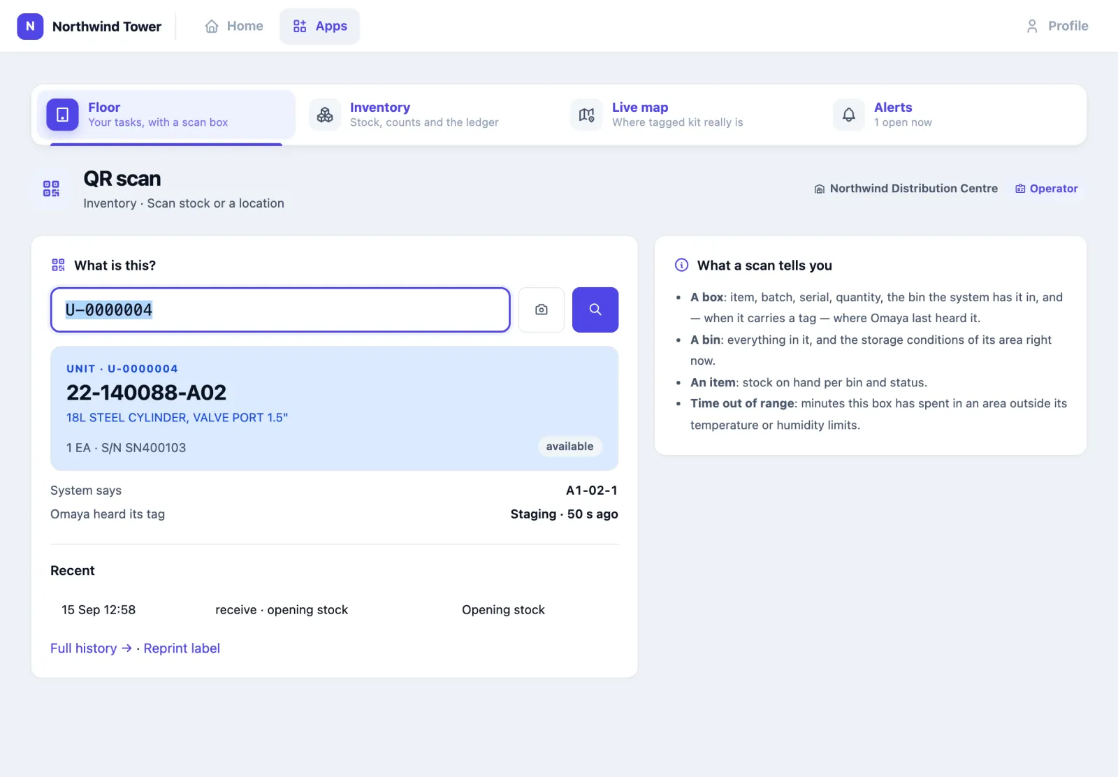Click the UNIT · U-0000004 label
The image size is (1118, 777).
(122, 369)
